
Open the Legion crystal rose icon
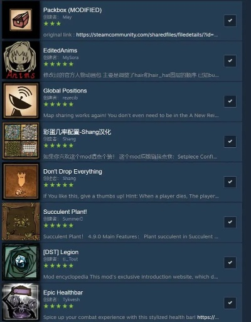coord(21,262)
